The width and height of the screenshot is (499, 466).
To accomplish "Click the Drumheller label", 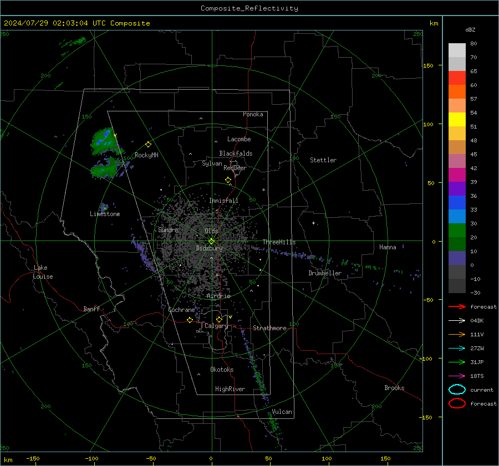I will [x=325, y=273].
